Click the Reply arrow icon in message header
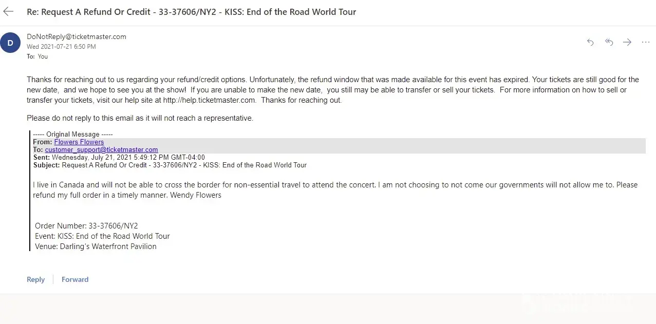 pos(590,42)
